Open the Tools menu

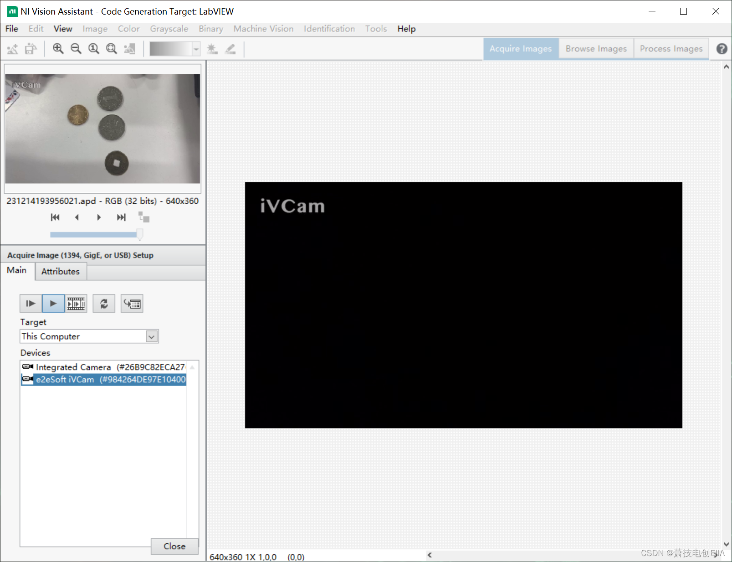(376, 29)
